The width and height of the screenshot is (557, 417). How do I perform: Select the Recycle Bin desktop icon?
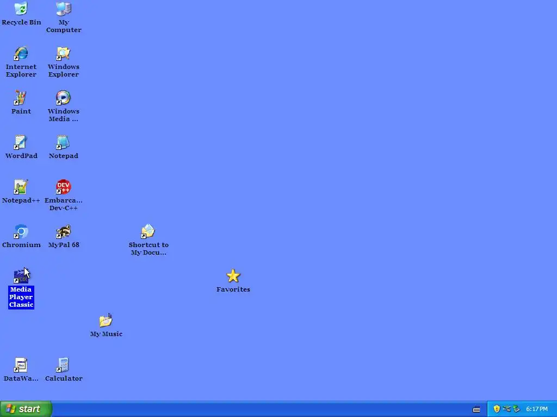[21, 9]
